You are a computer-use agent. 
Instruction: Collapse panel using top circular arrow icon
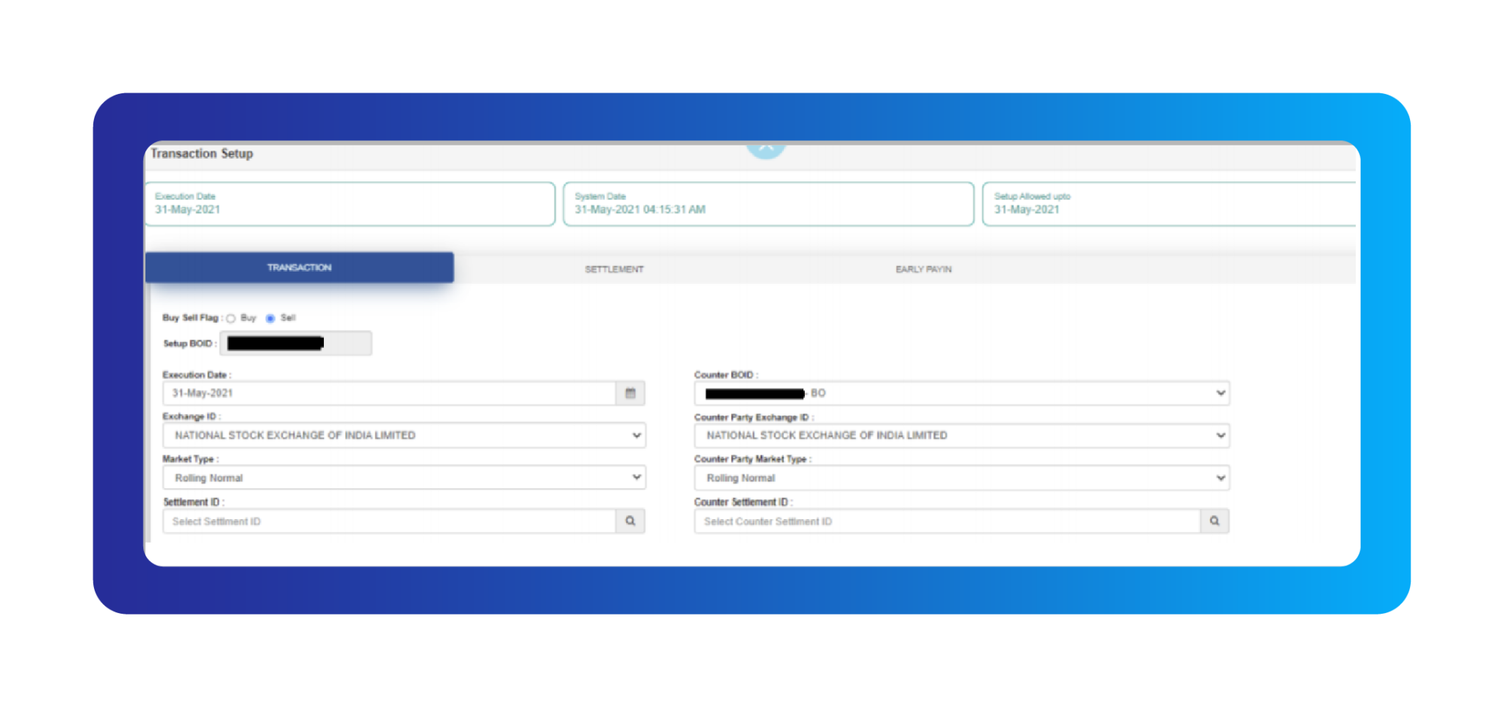[766, 148]
